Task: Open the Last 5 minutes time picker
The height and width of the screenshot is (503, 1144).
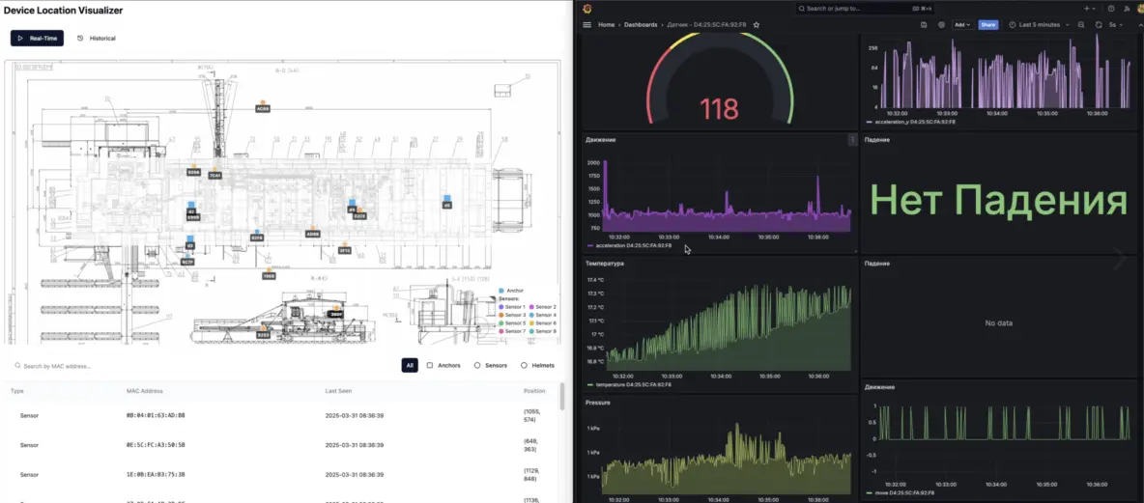Action: pos(1039,24)
